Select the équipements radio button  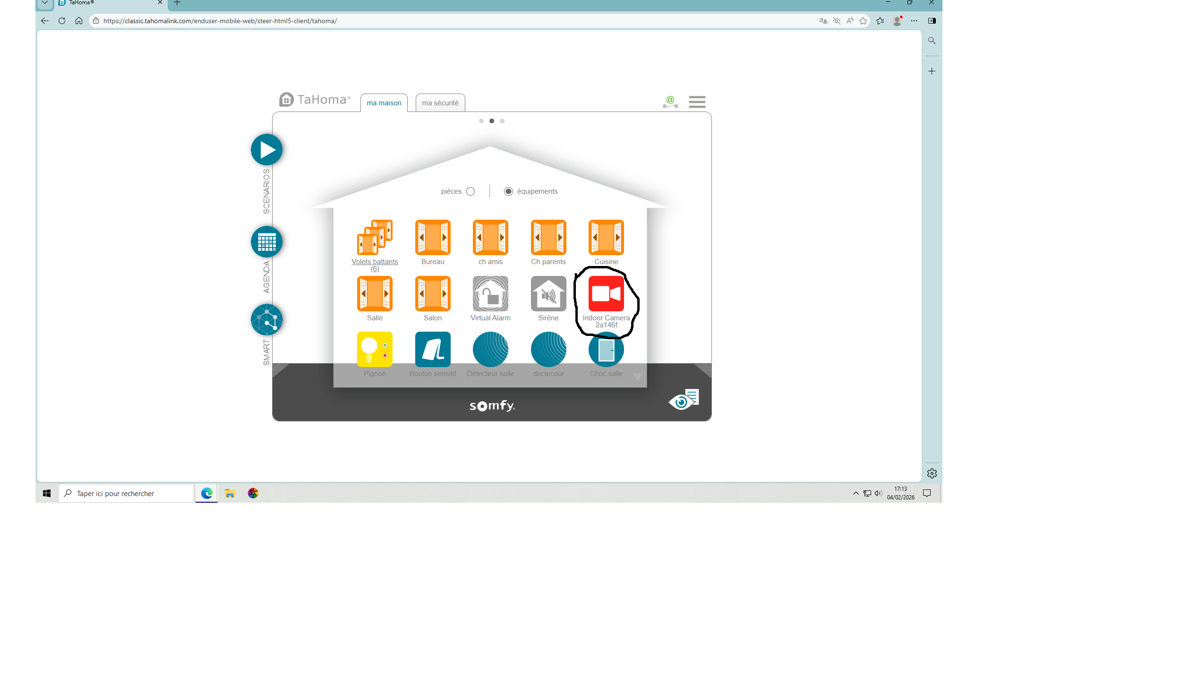[508, 191]
